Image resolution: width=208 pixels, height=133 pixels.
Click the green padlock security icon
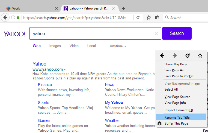click(18, 18)
